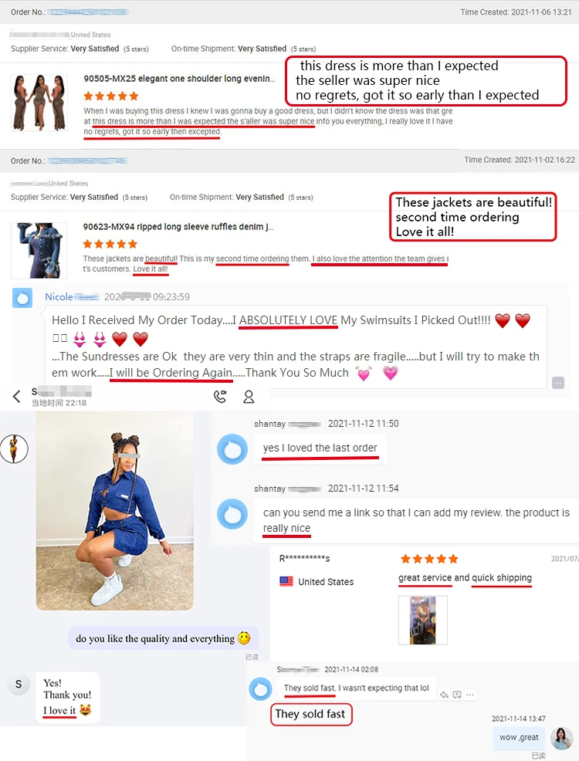Click the 'S' avatar beside 'I love it' message
Screen dimensions: 579x761
coord(19,685)
